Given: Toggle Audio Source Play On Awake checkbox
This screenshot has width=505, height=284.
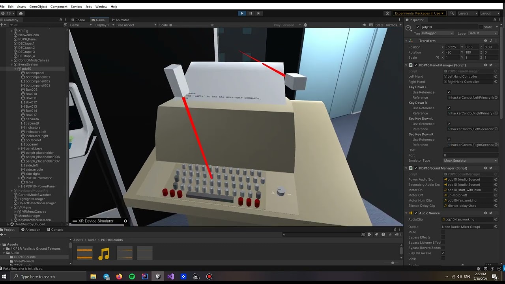Looking at the screenshot, I should (x=443, y=253).
